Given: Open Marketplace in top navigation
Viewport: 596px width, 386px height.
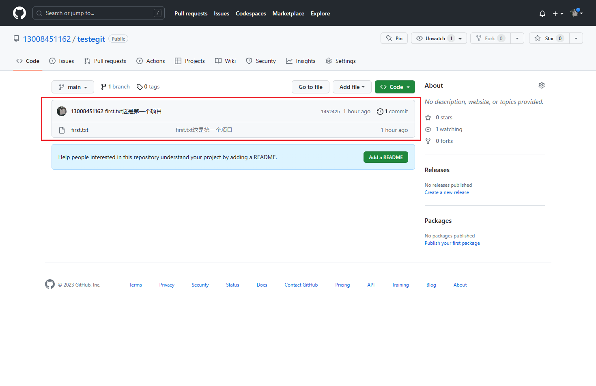Looking at the screenshot, I should 288,13.
